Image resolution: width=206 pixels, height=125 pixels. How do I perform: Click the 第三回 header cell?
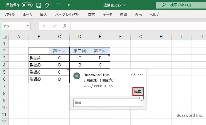[100, 51]
